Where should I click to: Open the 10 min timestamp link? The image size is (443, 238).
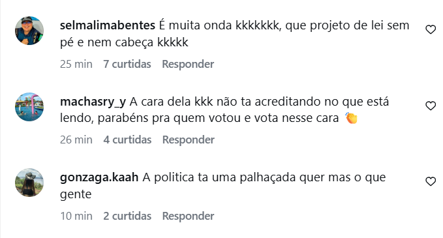(76, 216)
